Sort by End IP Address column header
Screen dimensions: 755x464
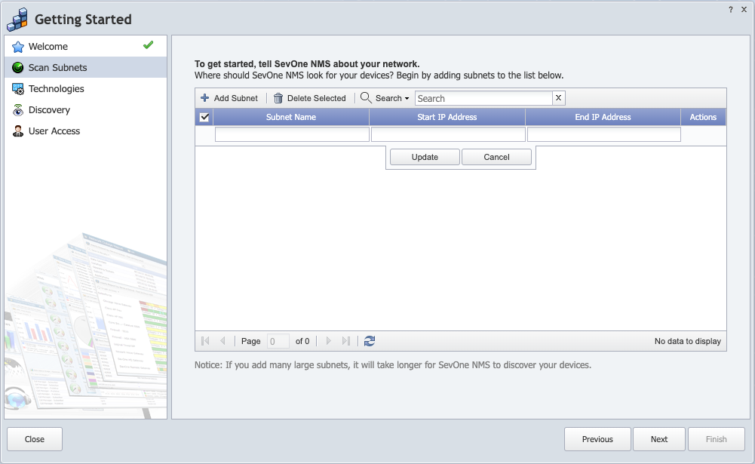[603, 117]
